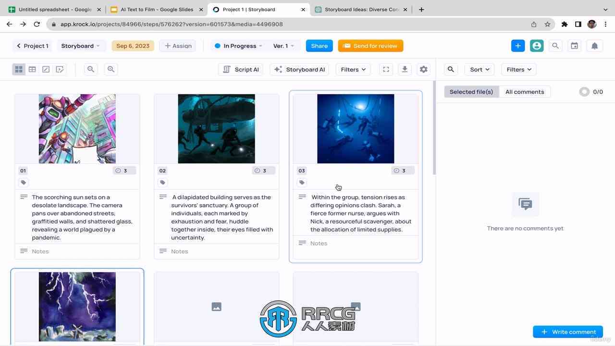Open a new browser tab

coord(421,9)
